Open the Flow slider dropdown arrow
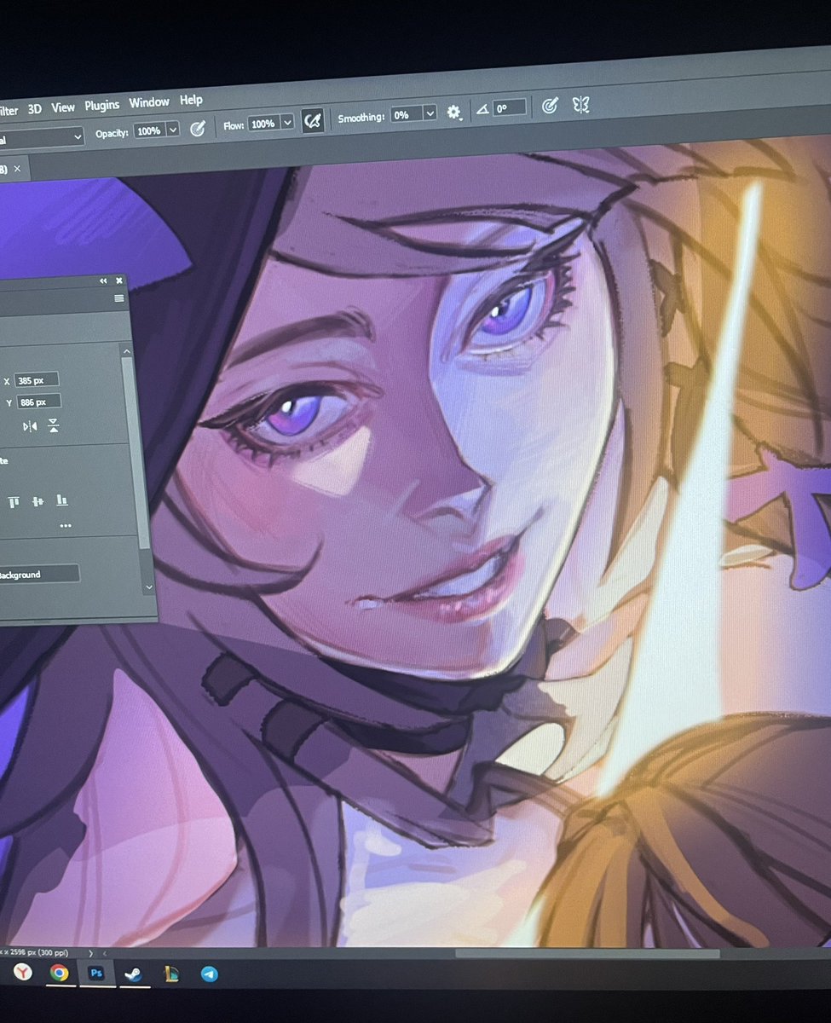Image resolution: width=831 pixels, height=1023 pixels. 287,123
